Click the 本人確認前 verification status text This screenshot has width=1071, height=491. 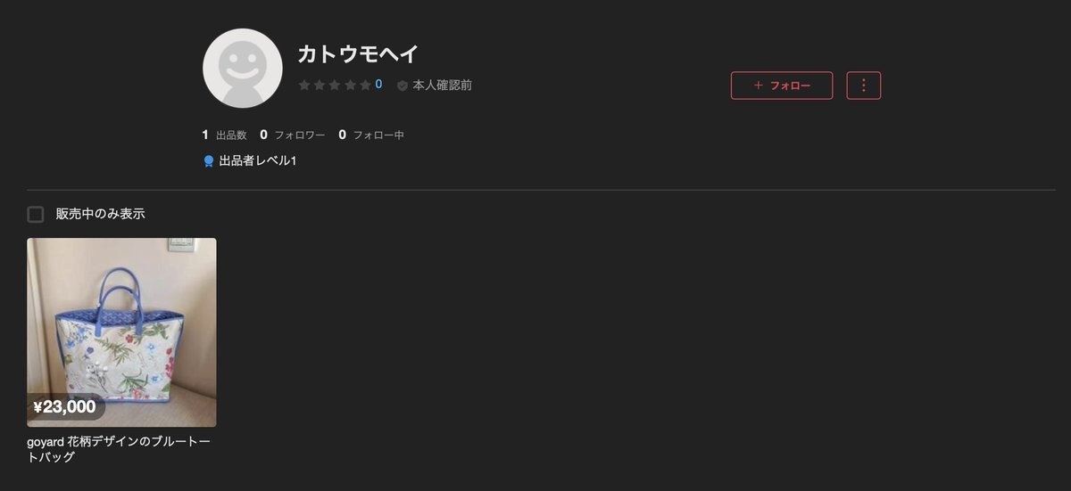(443, 86)
